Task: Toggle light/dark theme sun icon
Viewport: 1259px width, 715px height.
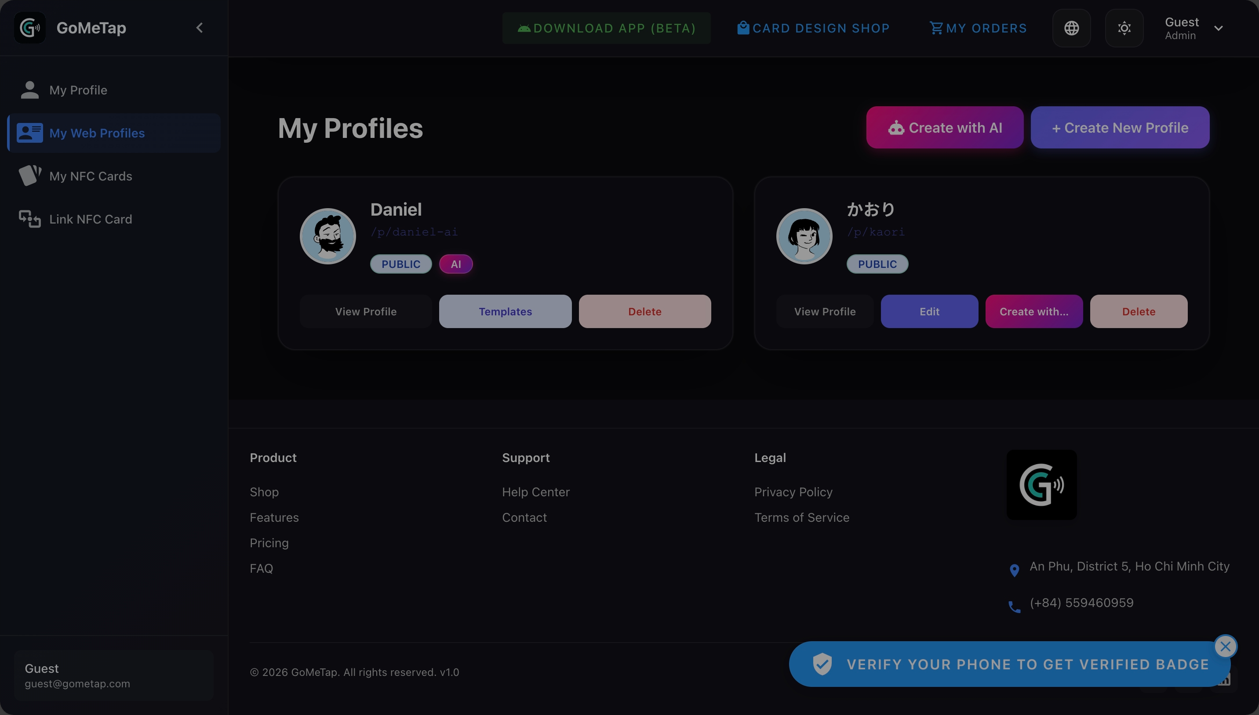Action: pyautogui.click(x=1124, y=28)
